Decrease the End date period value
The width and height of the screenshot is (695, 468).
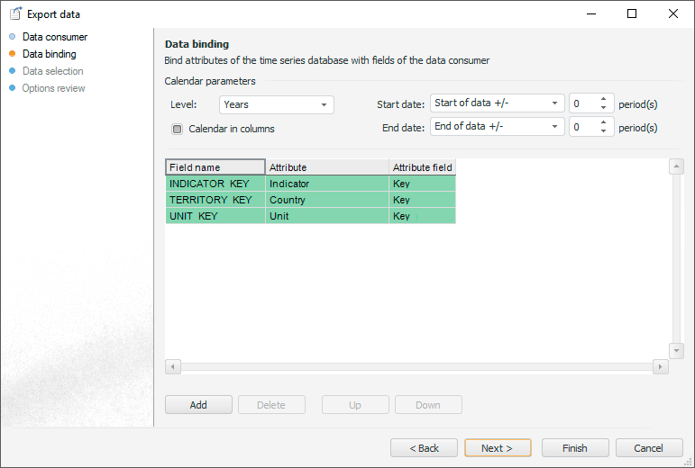(x=603, y=132)
